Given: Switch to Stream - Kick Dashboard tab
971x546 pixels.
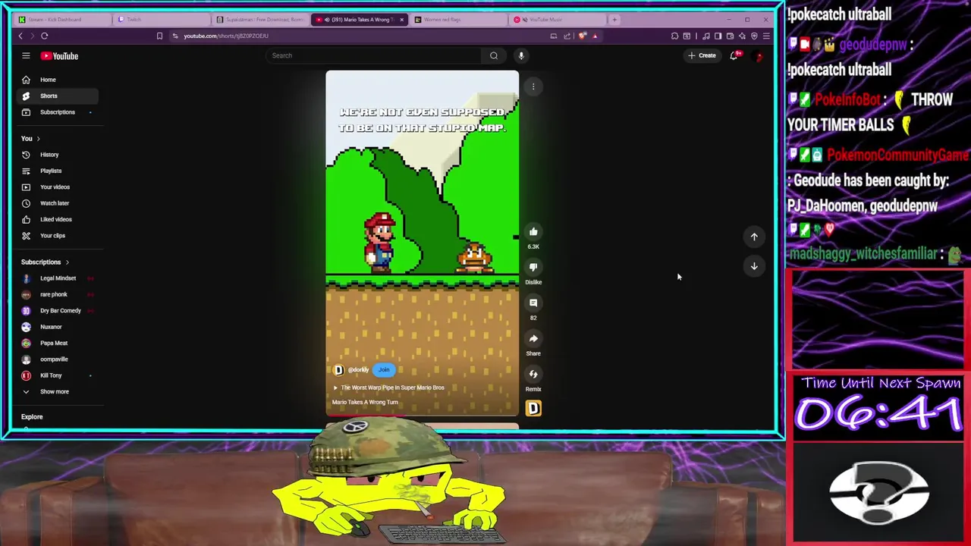Looking at the screenshot, I should pyautogui.click(x=64, y=20).
